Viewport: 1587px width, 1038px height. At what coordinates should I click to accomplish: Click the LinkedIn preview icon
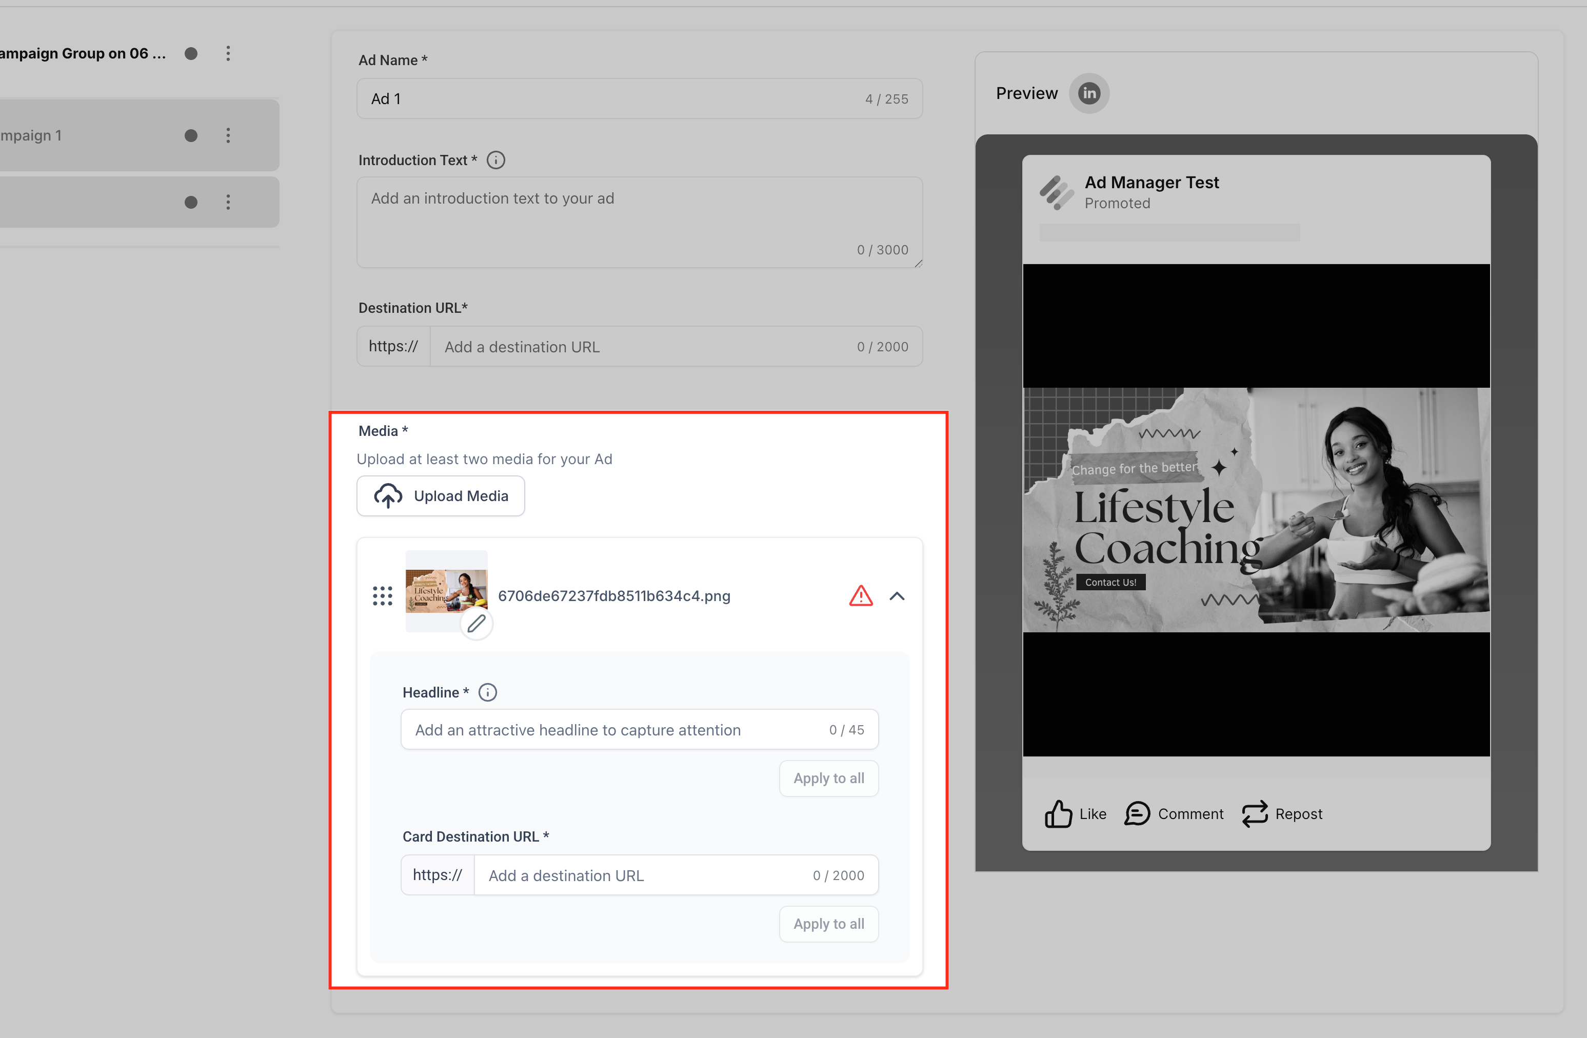tap(1088, 93)
